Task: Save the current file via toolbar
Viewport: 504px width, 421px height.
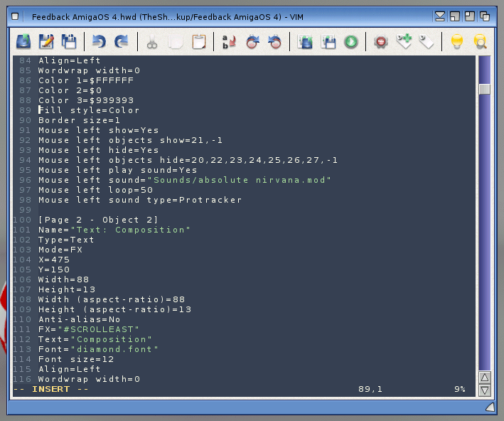Action: (46, 42)
